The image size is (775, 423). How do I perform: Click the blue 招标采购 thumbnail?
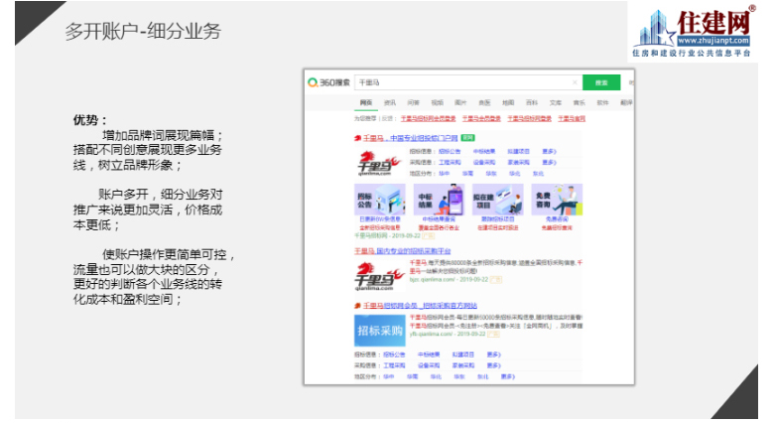point(378,330)
